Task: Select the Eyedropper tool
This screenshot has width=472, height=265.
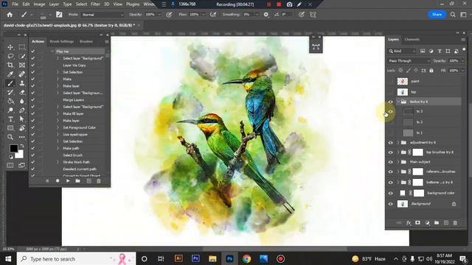Action: pos(10,74)
